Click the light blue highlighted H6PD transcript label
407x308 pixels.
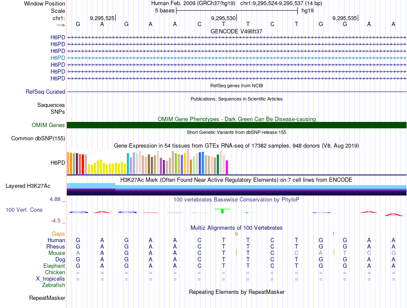point(58,58)
